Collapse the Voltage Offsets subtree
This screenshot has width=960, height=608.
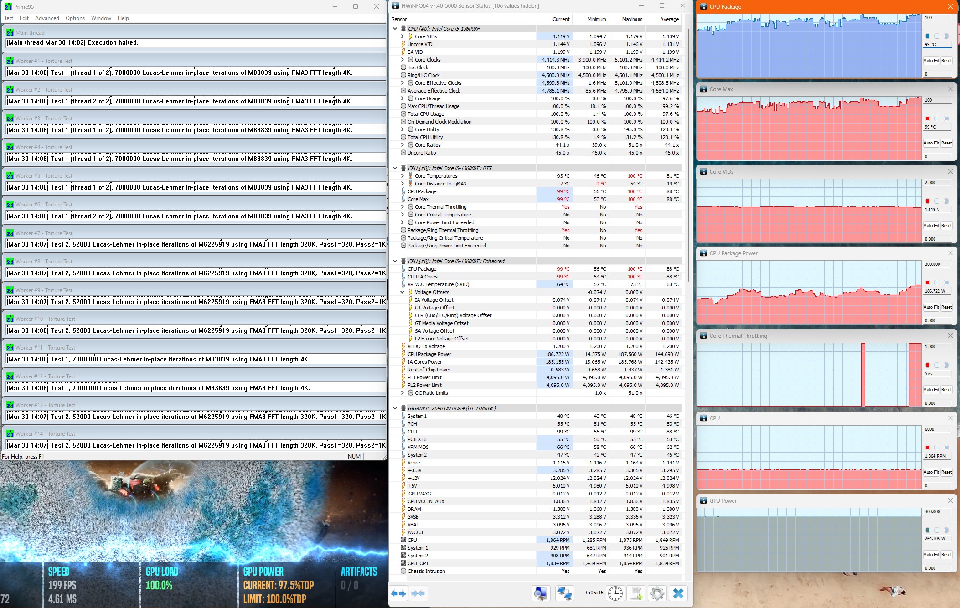pos(402,292)
